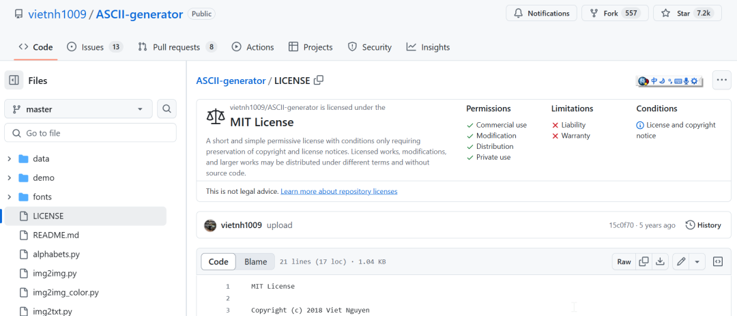
Task: Select the Code view toggle
Action: click(218, 262)
